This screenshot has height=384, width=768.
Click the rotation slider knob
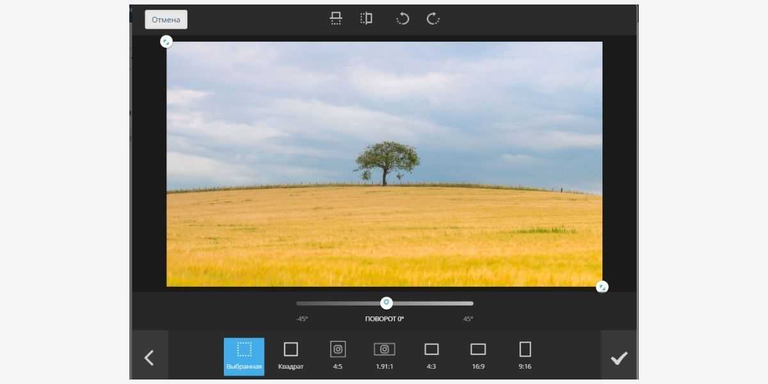tap(387, 303)
